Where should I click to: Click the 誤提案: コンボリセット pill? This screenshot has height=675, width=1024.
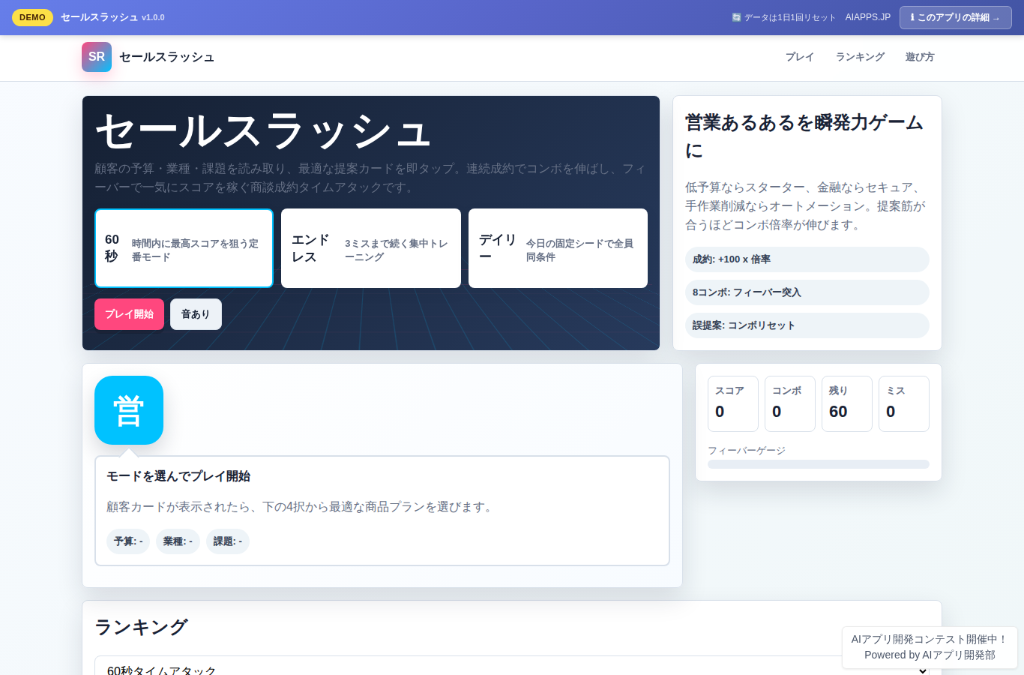point(807,325)
